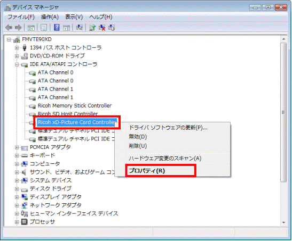Viewport: 292px width, 241px height.
Task: Toggle the show/hide console tree toolbar icon
Action: point(31,28)
